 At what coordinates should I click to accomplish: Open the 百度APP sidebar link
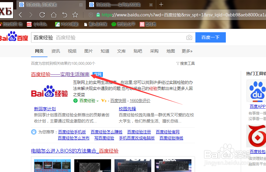[x=257, y=106]
